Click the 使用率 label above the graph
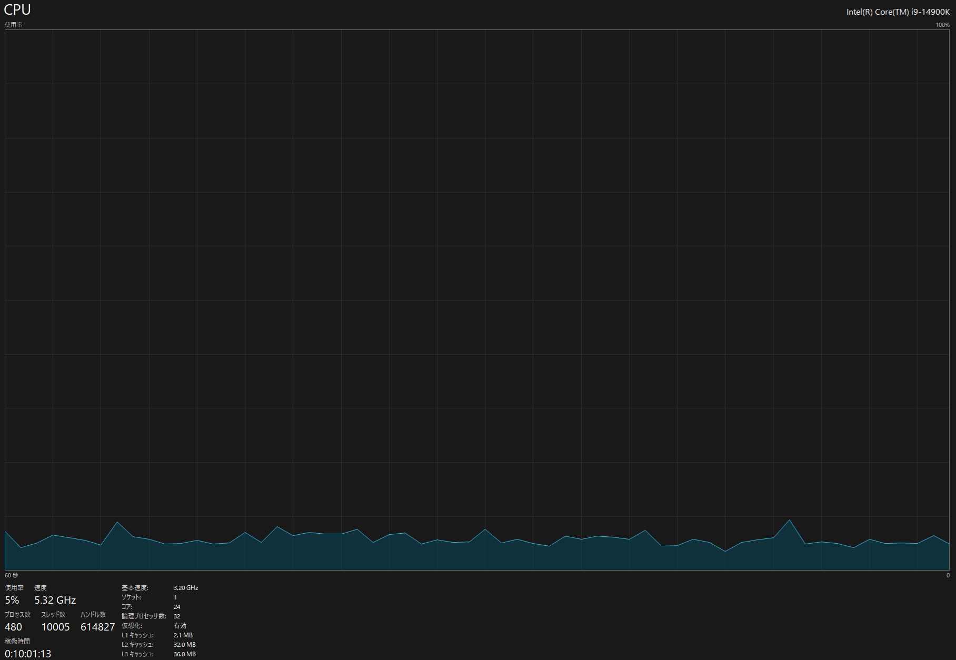The image size is (956, 660). coord(13,25)
